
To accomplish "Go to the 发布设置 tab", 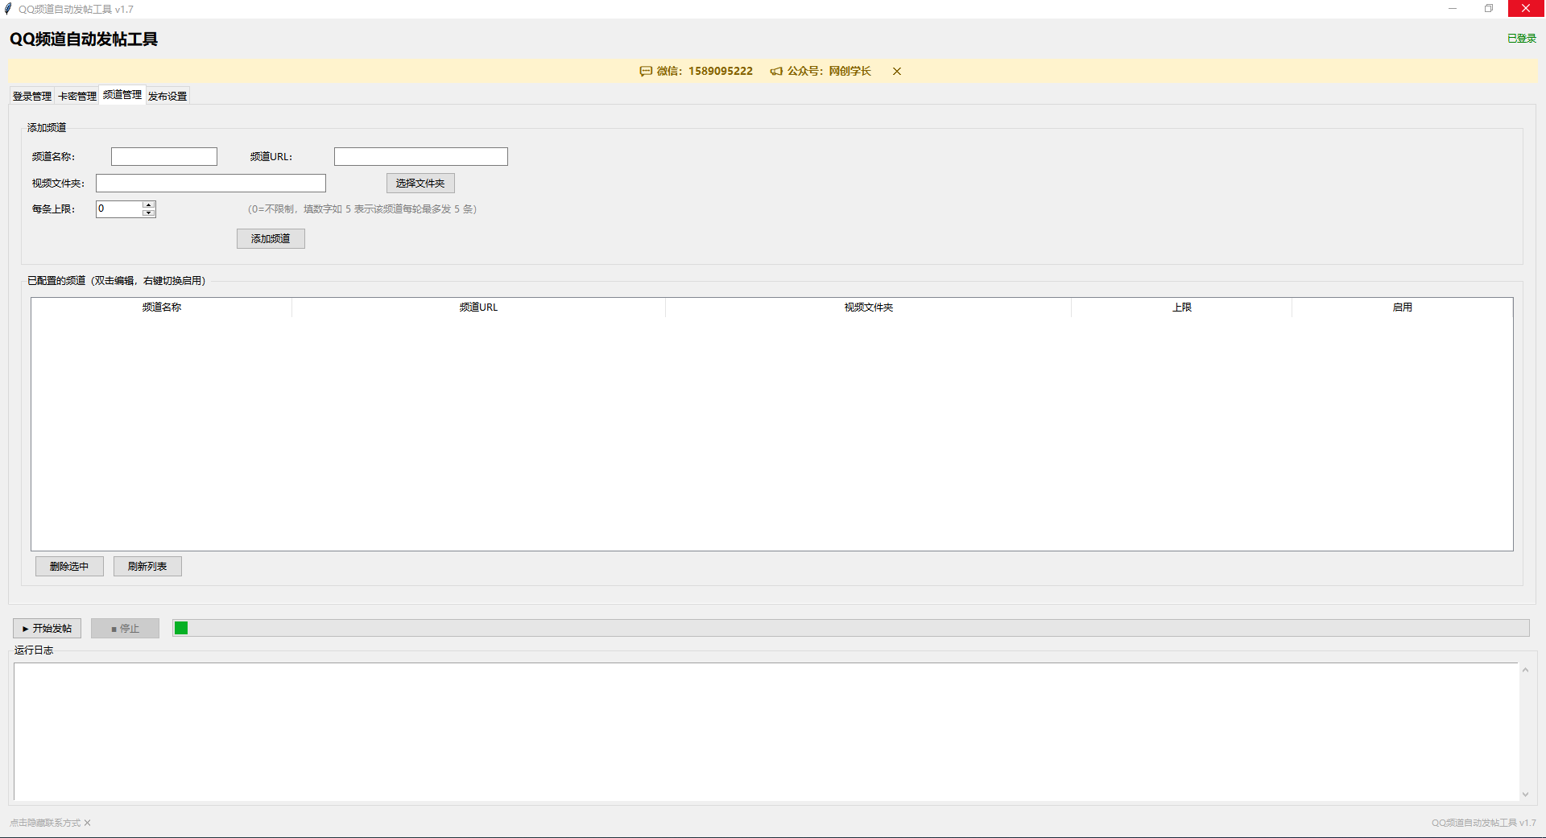I will (167, 96).
